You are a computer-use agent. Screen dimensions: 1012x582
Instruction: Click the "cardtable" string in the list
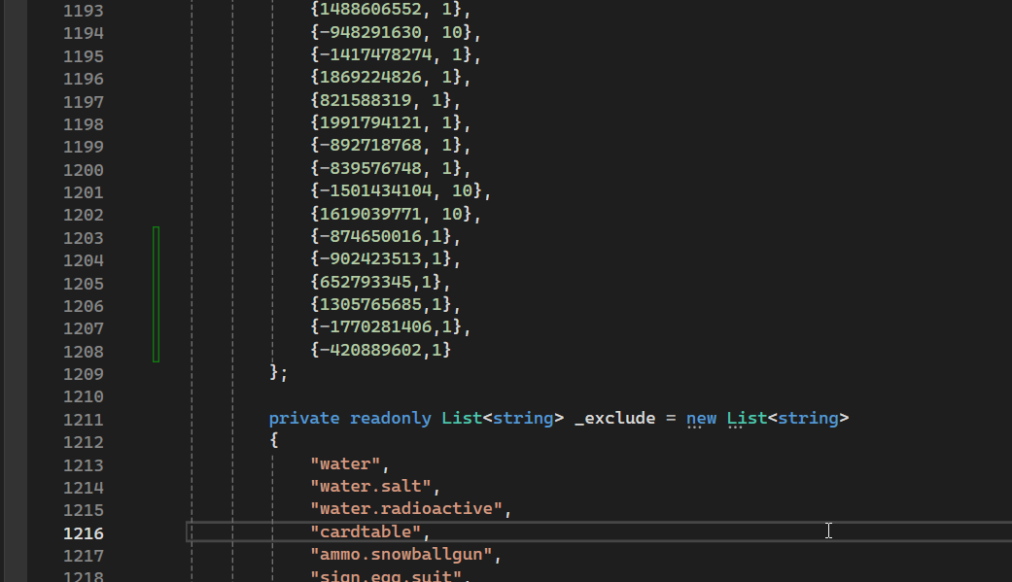click(367, 532)
